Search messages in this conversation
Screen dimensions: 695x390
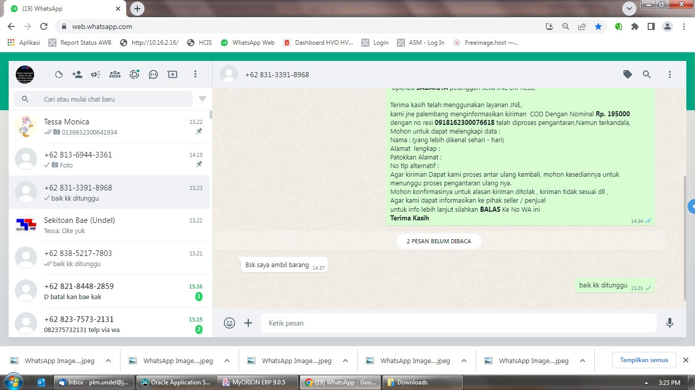tap(647, 75)
